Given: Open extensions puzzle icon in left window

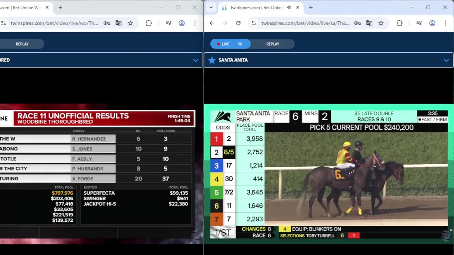Looking at the screenshot, I should click(x=149, y=23).
